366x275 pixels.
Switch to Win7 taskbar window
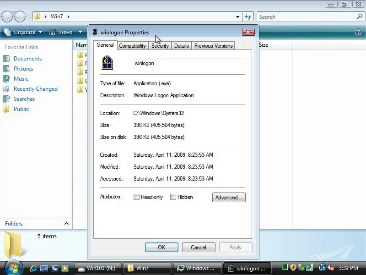pos(147,268)
